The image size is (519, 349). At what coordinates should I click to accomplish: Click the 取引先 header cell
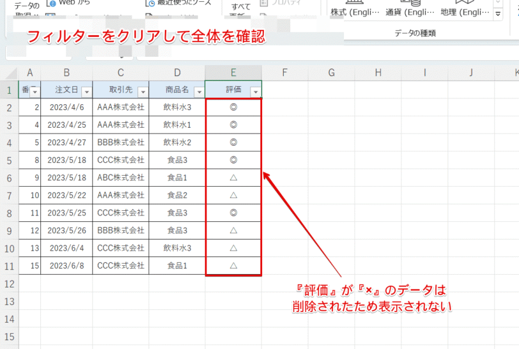coord(121,89)
